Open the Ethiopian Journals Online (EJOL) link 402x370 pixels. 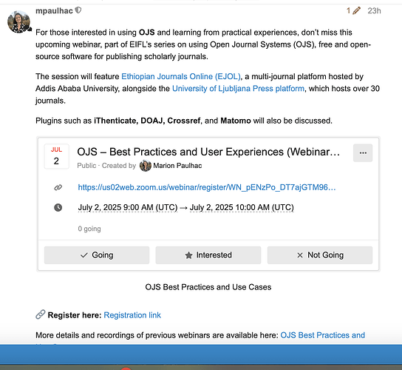pos(181,76)
